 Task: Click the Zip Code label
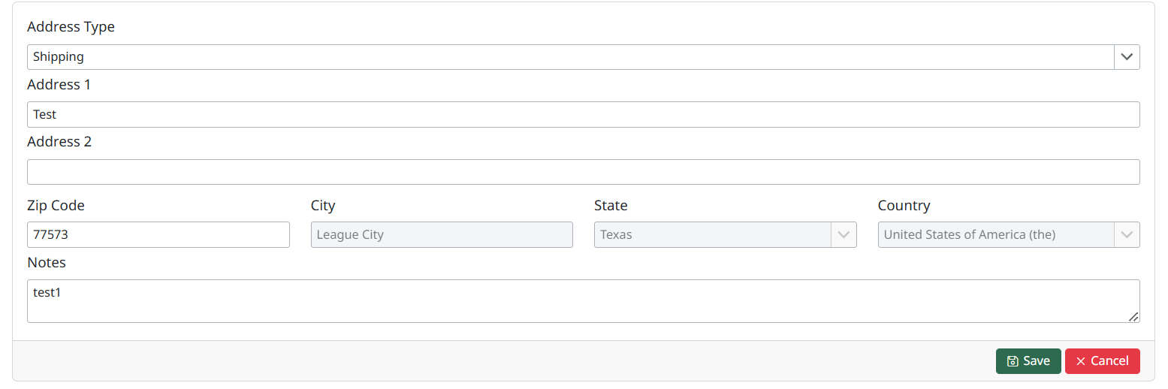click(56, 206)
